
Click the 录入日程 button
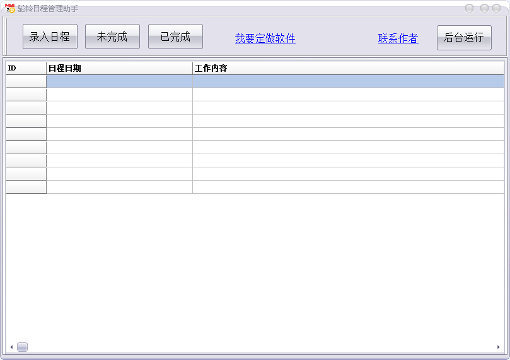50,37
